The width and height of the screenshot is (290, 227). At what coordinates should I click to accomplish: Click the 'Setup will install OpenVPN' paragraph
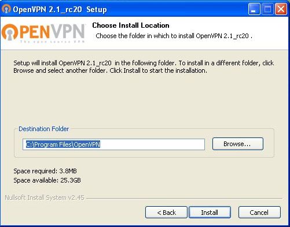point(144,66)
